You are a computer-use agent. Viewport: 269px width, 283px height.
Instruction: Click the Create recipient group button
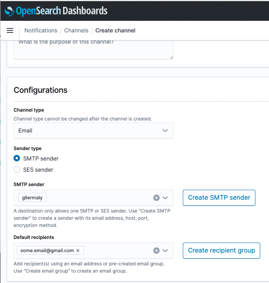[222, 251]
